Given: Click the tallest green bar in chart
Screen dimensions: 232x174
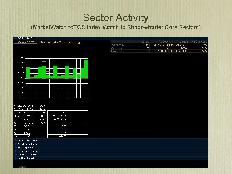Looking at the screenshot, I should (x=86, y=69).
